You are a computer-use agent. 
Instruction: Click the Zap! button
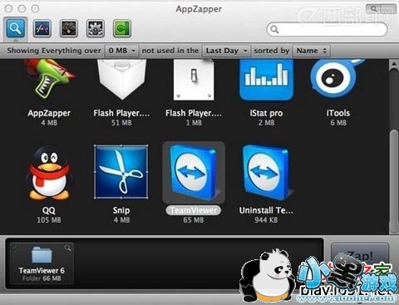[x=360, y=255]
